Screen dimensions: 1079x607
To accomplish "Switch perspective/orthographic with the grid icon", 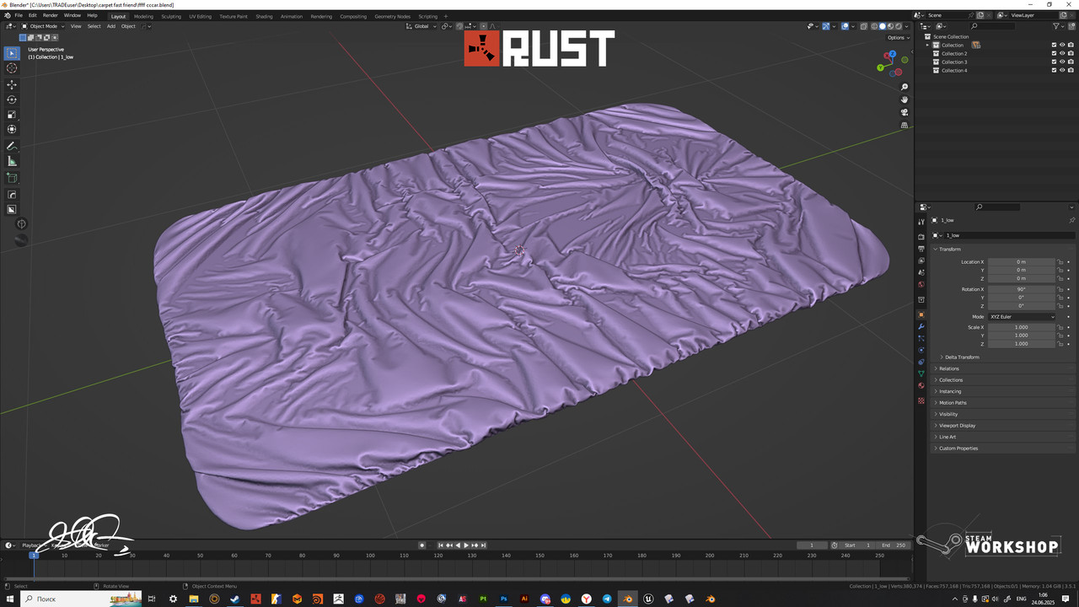I will tap(905, 125).
